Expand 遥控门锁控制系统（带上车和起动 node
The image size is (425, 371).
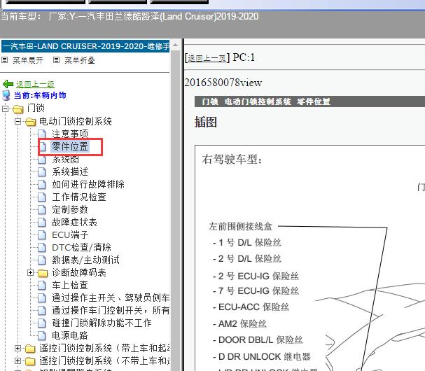tap(18, 348)
